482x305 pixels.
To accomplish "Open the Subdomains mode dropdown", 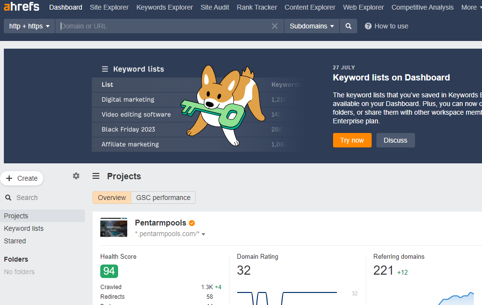I will (x=312, y=26).
